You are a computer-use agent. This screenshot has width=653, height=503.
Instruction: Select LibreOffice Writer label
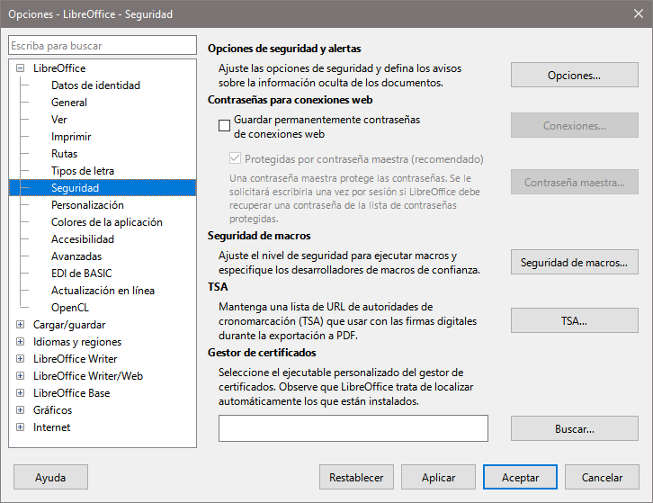(x=75, y=359)
